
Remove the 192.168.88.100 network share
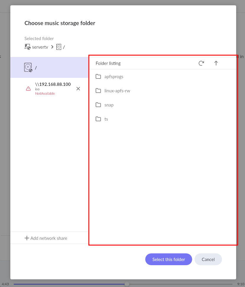click(78, 88)
